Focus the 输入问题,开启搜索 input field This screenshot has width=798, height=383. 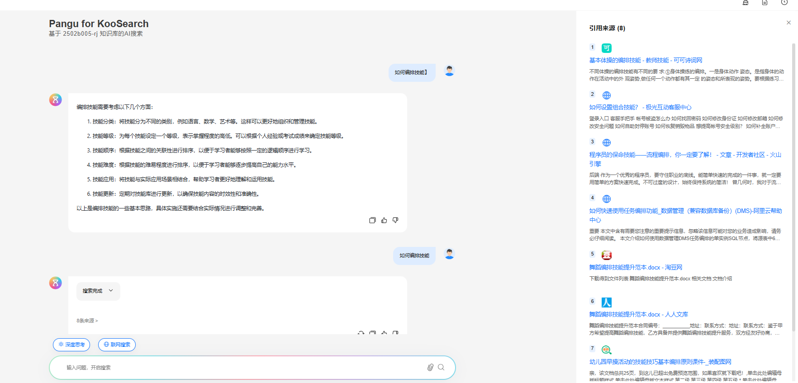(244, 368)
